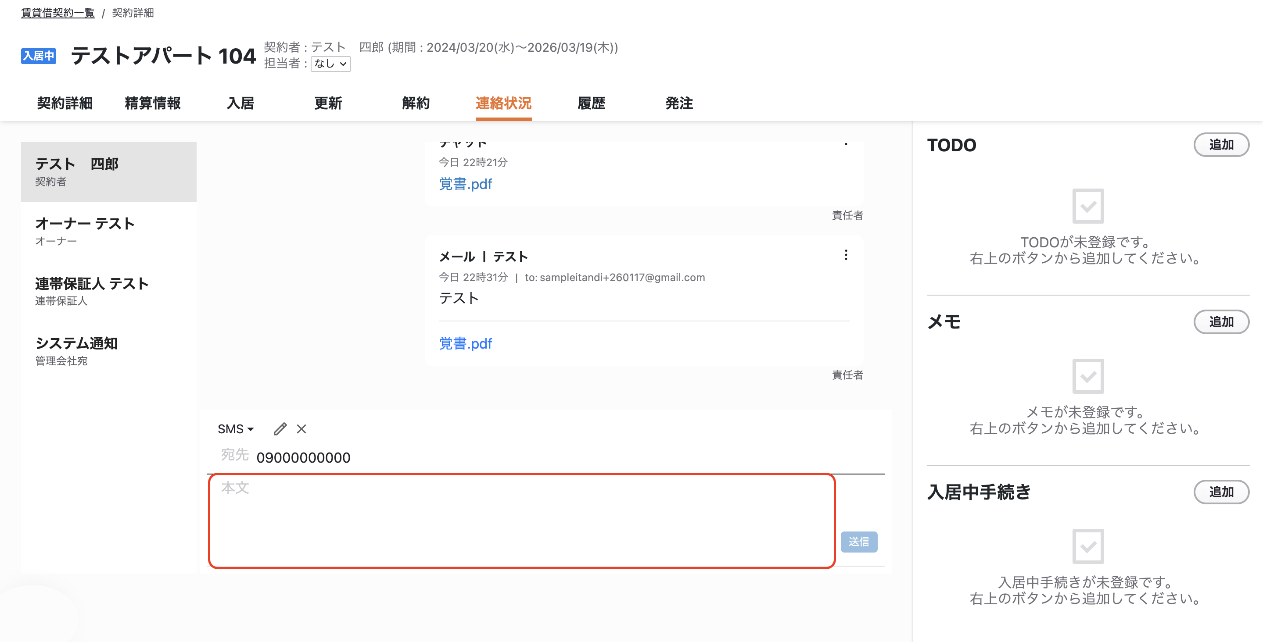Click the pencil edit icon beside SMS
Viewport: 1263px width, 642px height.
tap(280, 429)
